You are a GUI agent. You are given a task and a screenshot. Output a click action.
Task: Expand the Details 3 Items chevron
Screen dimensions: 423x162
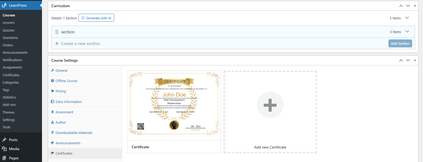[407, 18]
